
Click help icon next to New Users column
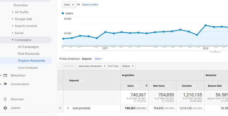168,86
